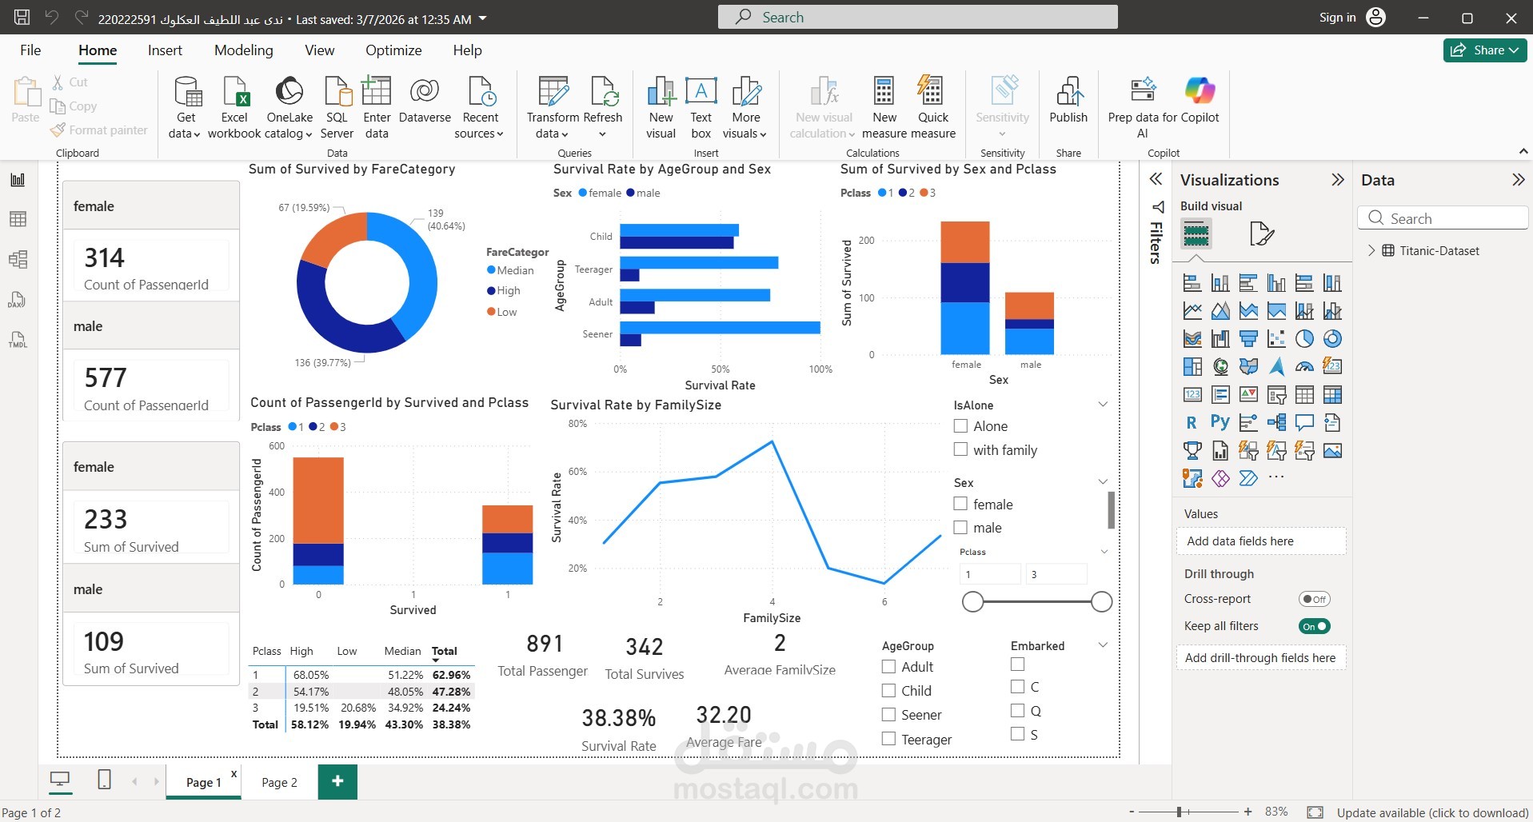
Task: Open Page 2 of the report
Action: (278, 782)
